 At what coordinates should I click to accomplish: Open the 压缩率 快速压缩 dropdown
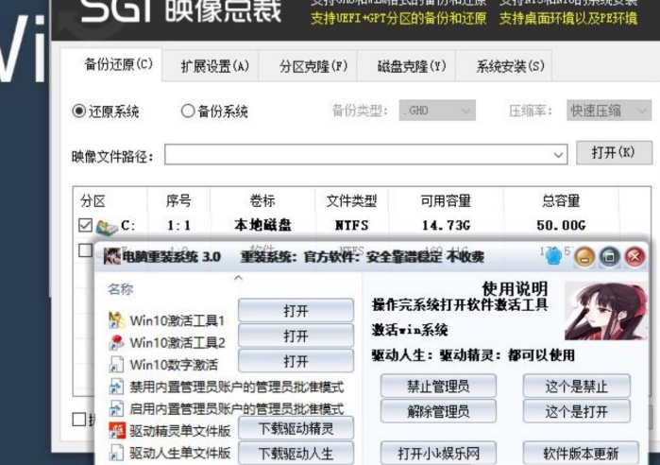click(x=609, y=111)
